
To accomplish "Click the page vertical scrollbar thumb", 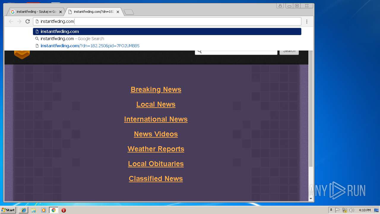I will point(311,108).
